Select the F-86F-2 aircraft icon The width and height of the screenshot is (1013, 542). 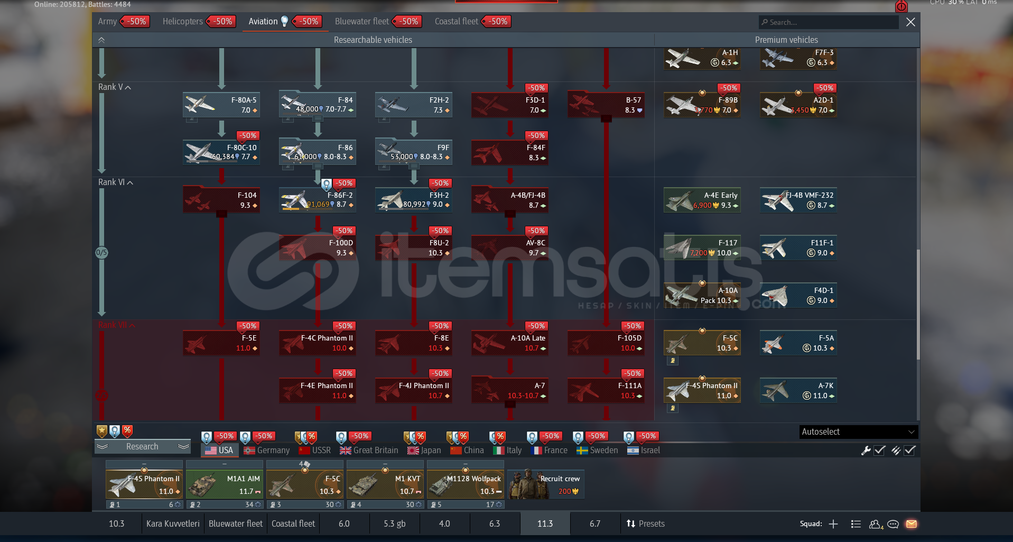pyautogui.click(x=317, y=200)
